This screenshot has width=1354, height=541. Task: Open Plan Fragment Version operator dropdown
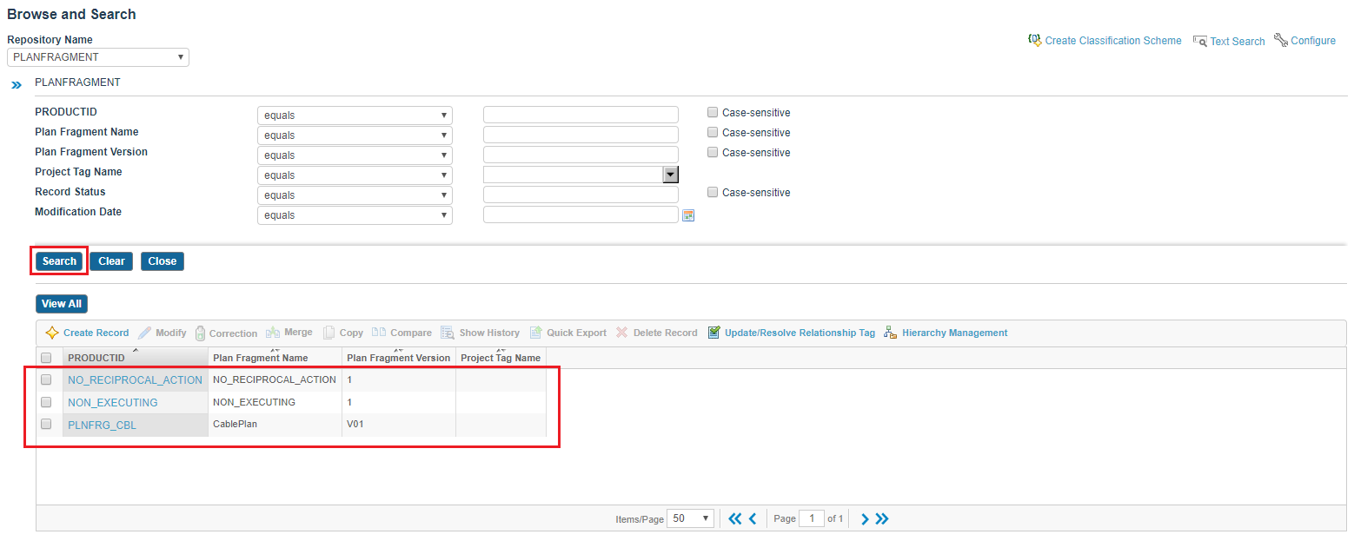(x=355, y=155)
